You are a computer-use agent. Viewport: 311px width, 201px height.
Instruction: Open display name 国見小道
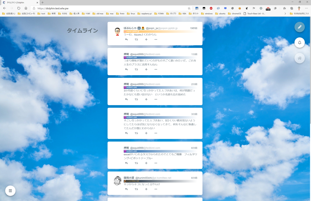(129, 178)
